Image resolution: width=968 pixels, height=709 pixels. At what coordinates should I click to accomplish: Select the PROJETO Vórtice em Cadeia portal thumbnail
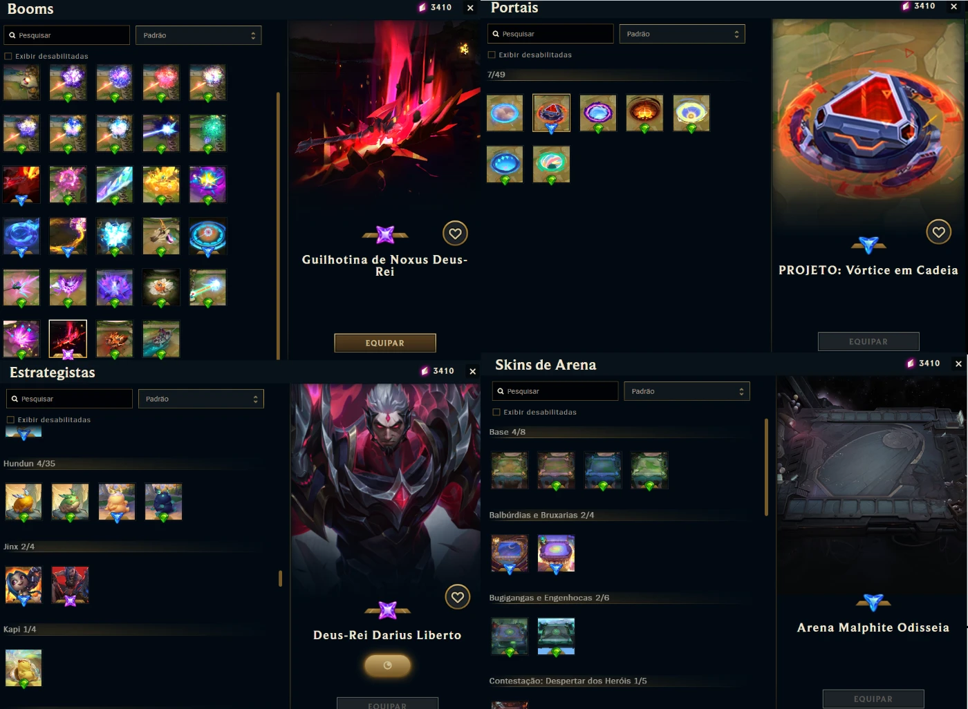pyautogui.click(x=551, y=113)
